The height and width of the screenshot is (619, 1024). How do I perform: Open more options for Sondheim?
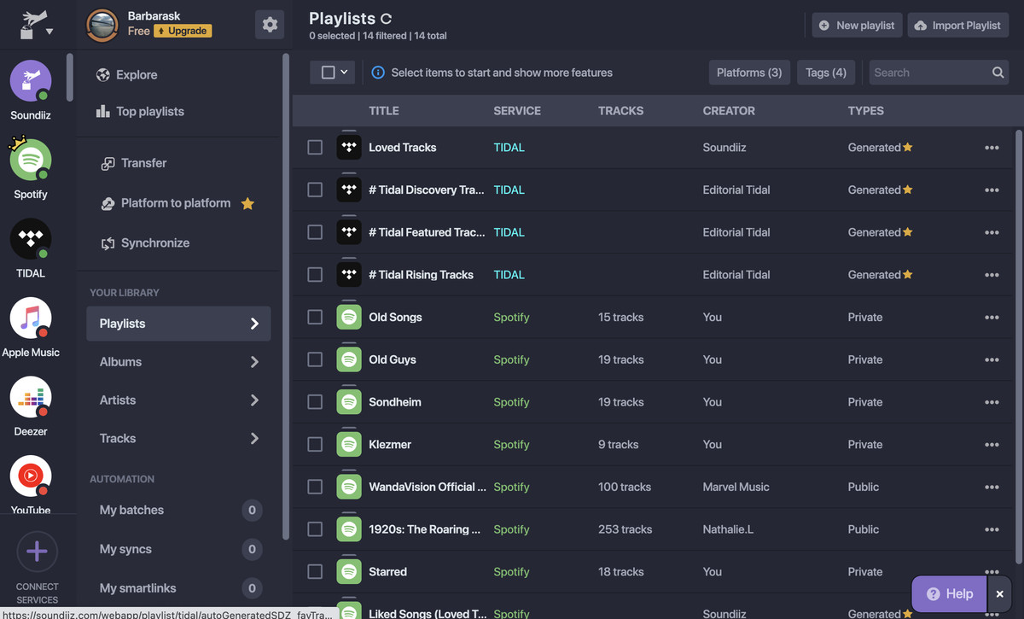[992, 402]
